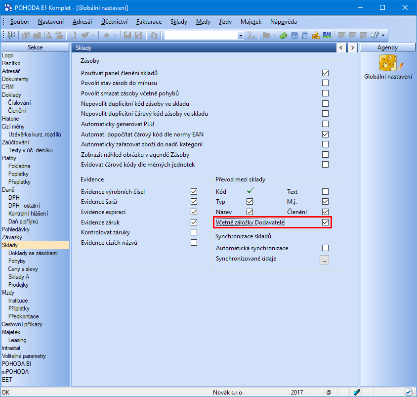Open the tall blue calculator icon
This screenshot has height=397, width=417.
click(x=305, y=35)
